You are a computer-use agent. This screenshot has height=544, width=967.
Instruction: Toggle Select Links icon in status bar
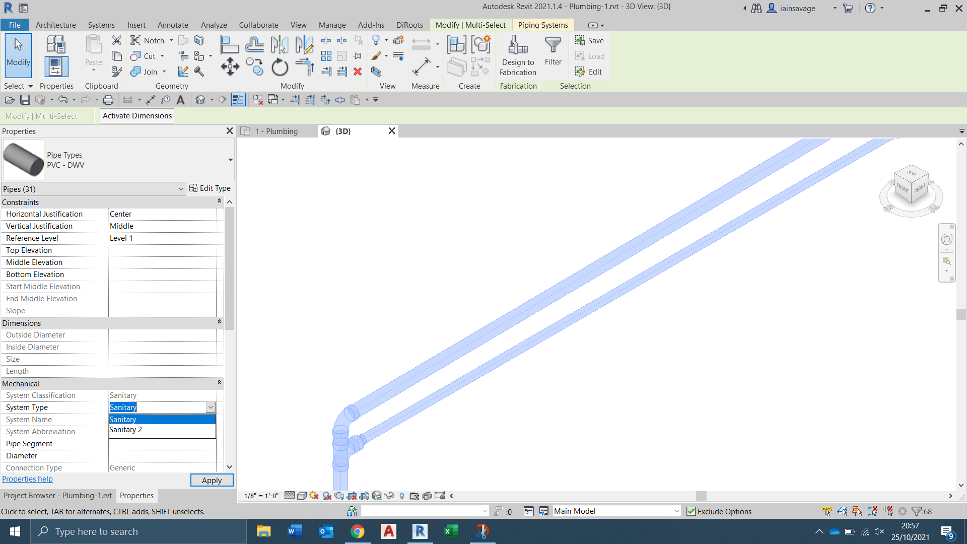[827, 511]
